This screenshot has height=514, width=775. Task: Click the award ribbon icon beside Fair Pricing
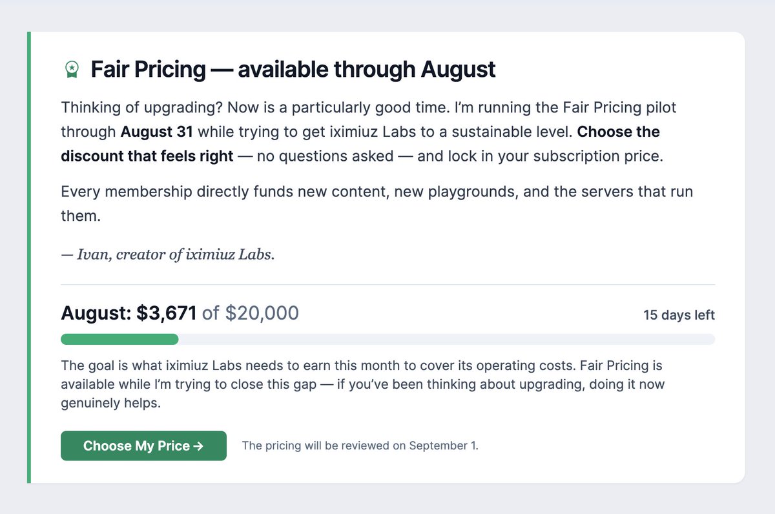pyautogui.click(x=72, y=69)
